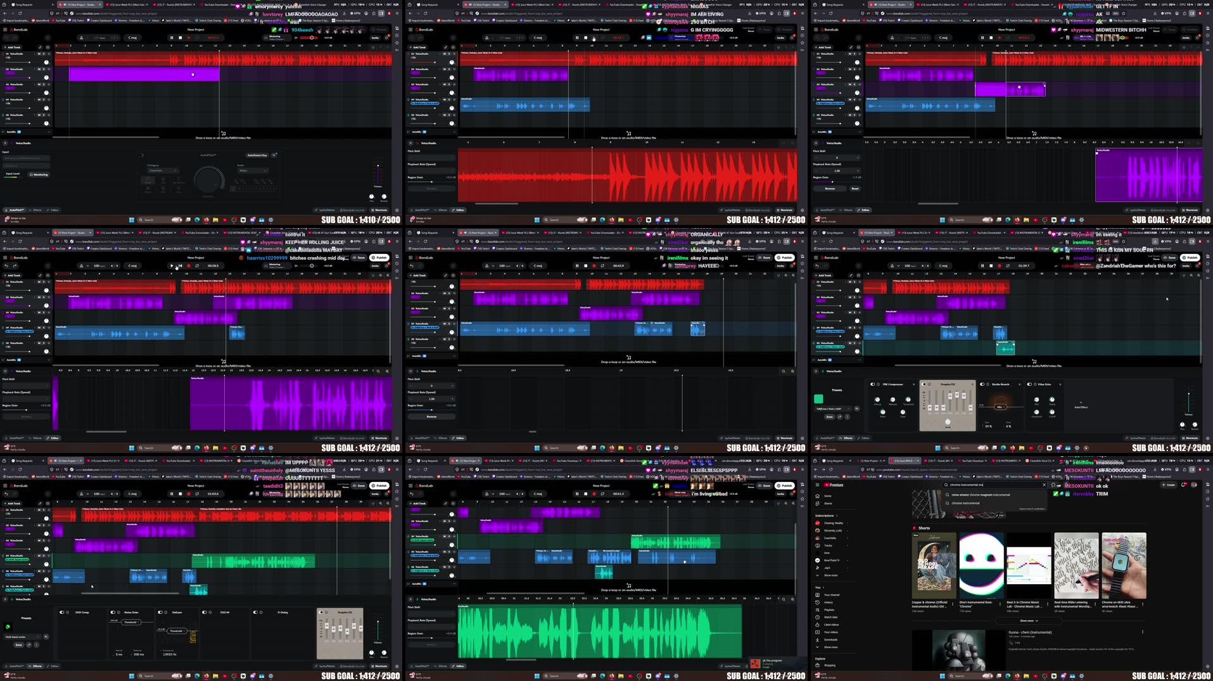
Task: Collapse the AutoMic section chevron
Action: click(x=49, y=132)
